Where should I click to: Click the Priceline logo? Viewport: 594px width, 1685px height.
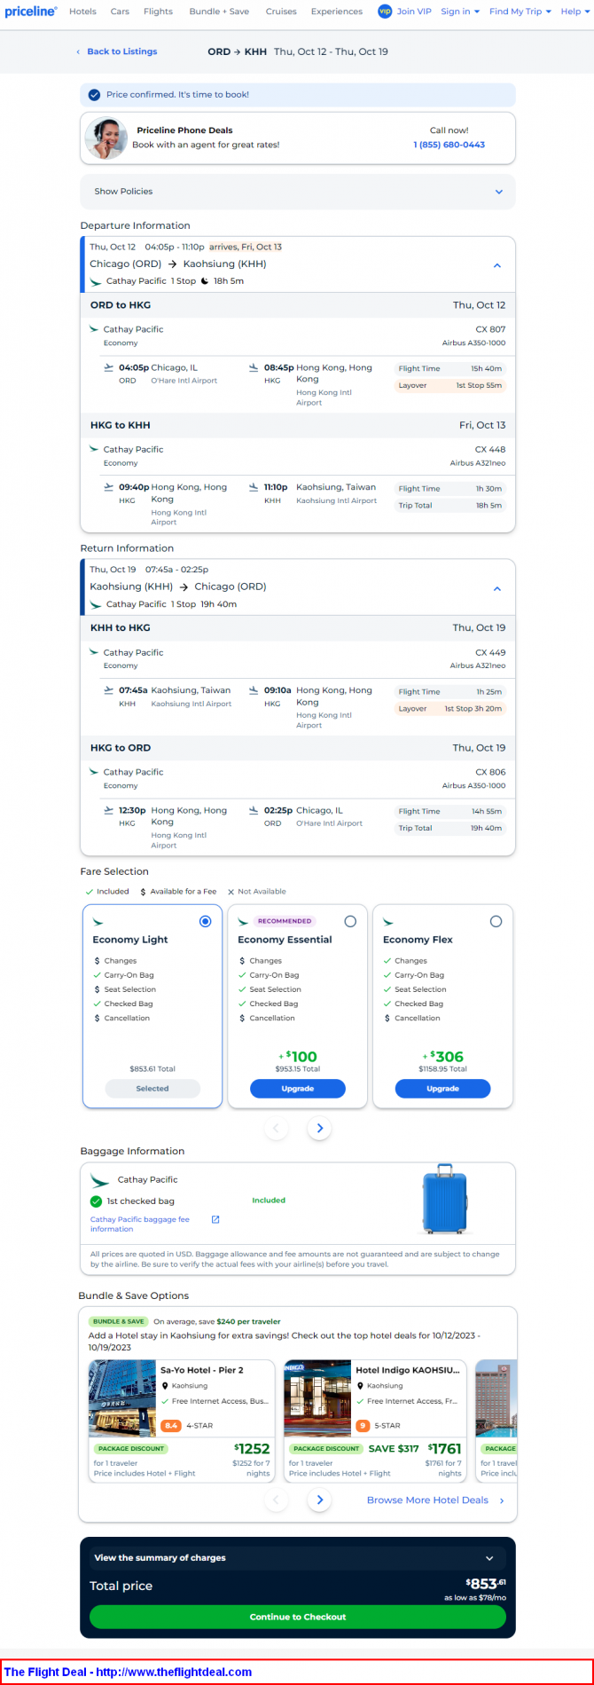tap(31, 12)
